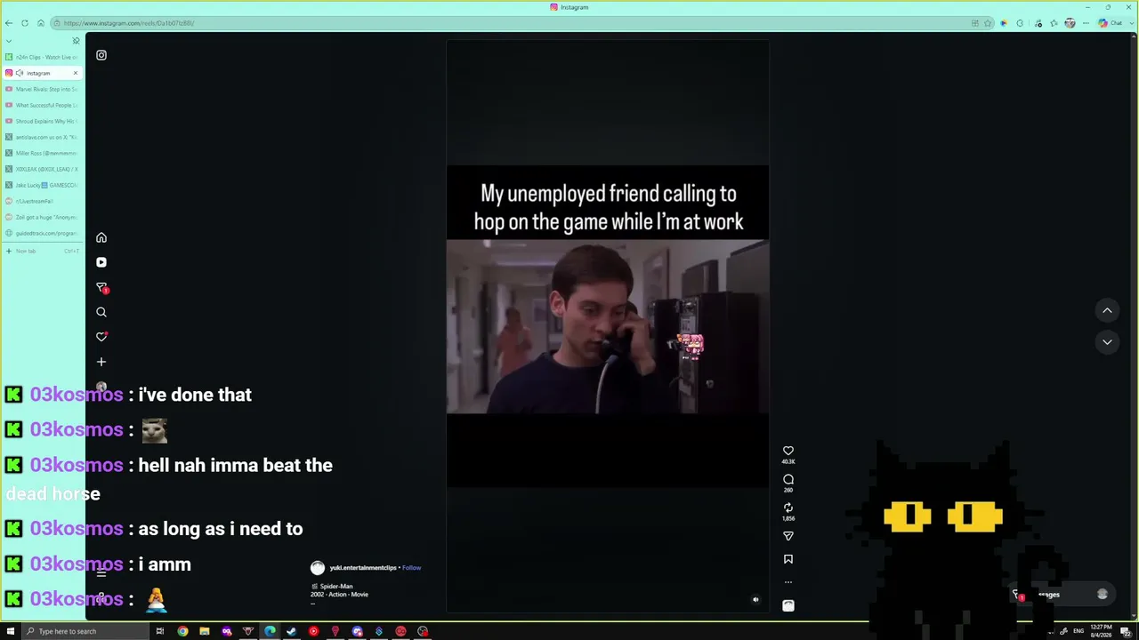Add this page to favorites star
The width and height of the screenshot is (1139, 640).
[x=988, y=23]
